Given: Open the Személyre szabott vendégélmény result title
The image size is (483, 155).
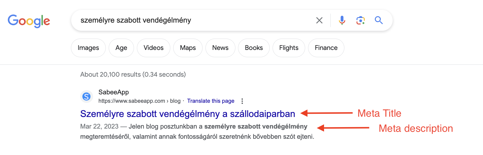Looking at the screenshot, I should [188, 114].
